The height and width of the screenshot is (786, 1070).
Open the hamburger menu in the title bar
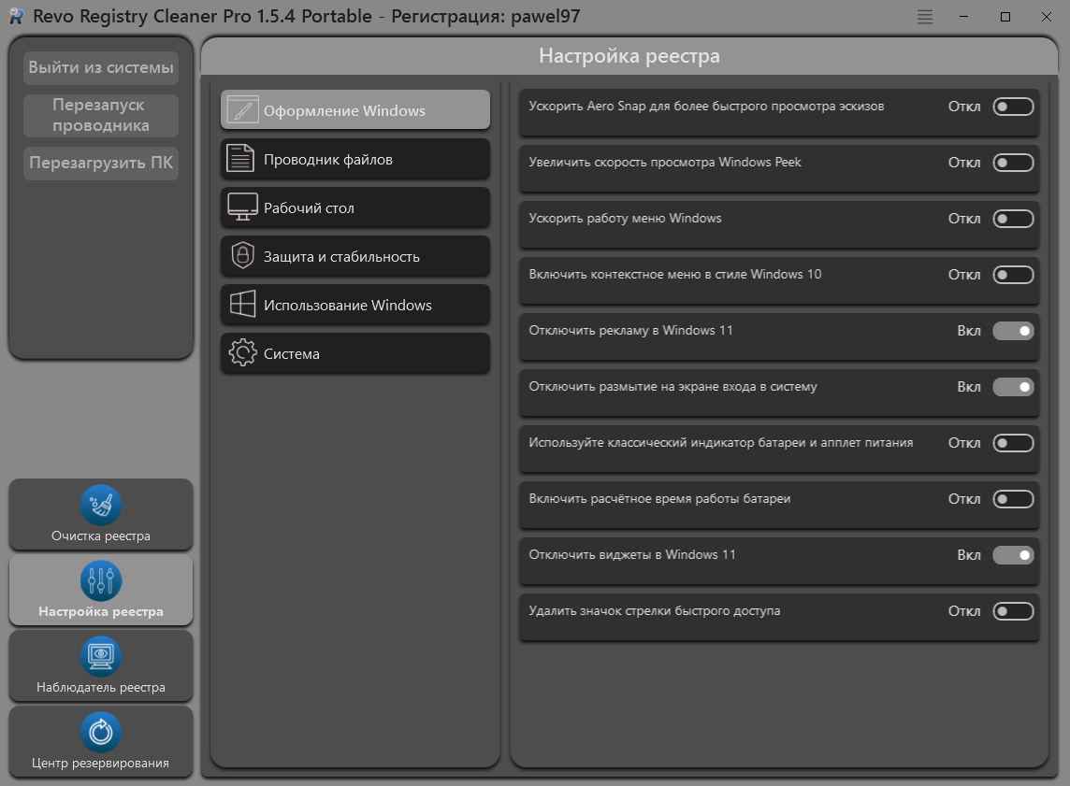925,17
